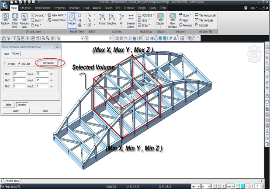The image size is (270, 190).
Task: Click the Activities All icon
Action: 121,19
